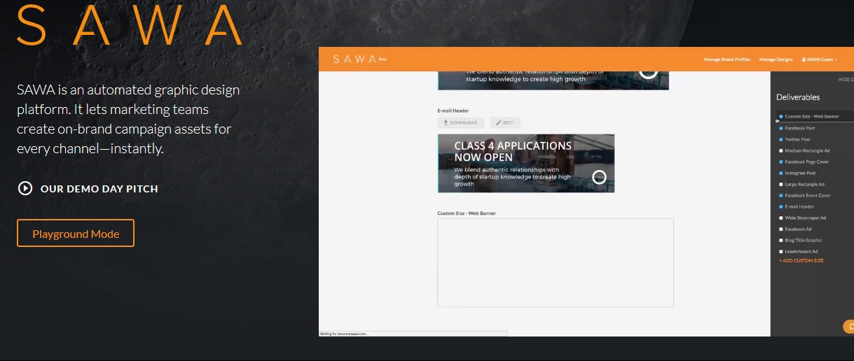Uncheck the Twitter Post deliverable
The width and height of the screenshot is (854, 361).
tap(781, 139)
